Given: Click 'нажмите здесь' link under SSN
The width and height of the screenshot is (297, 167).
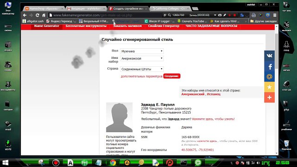Looking at the screenshot, I should click(x=207, y=141).
